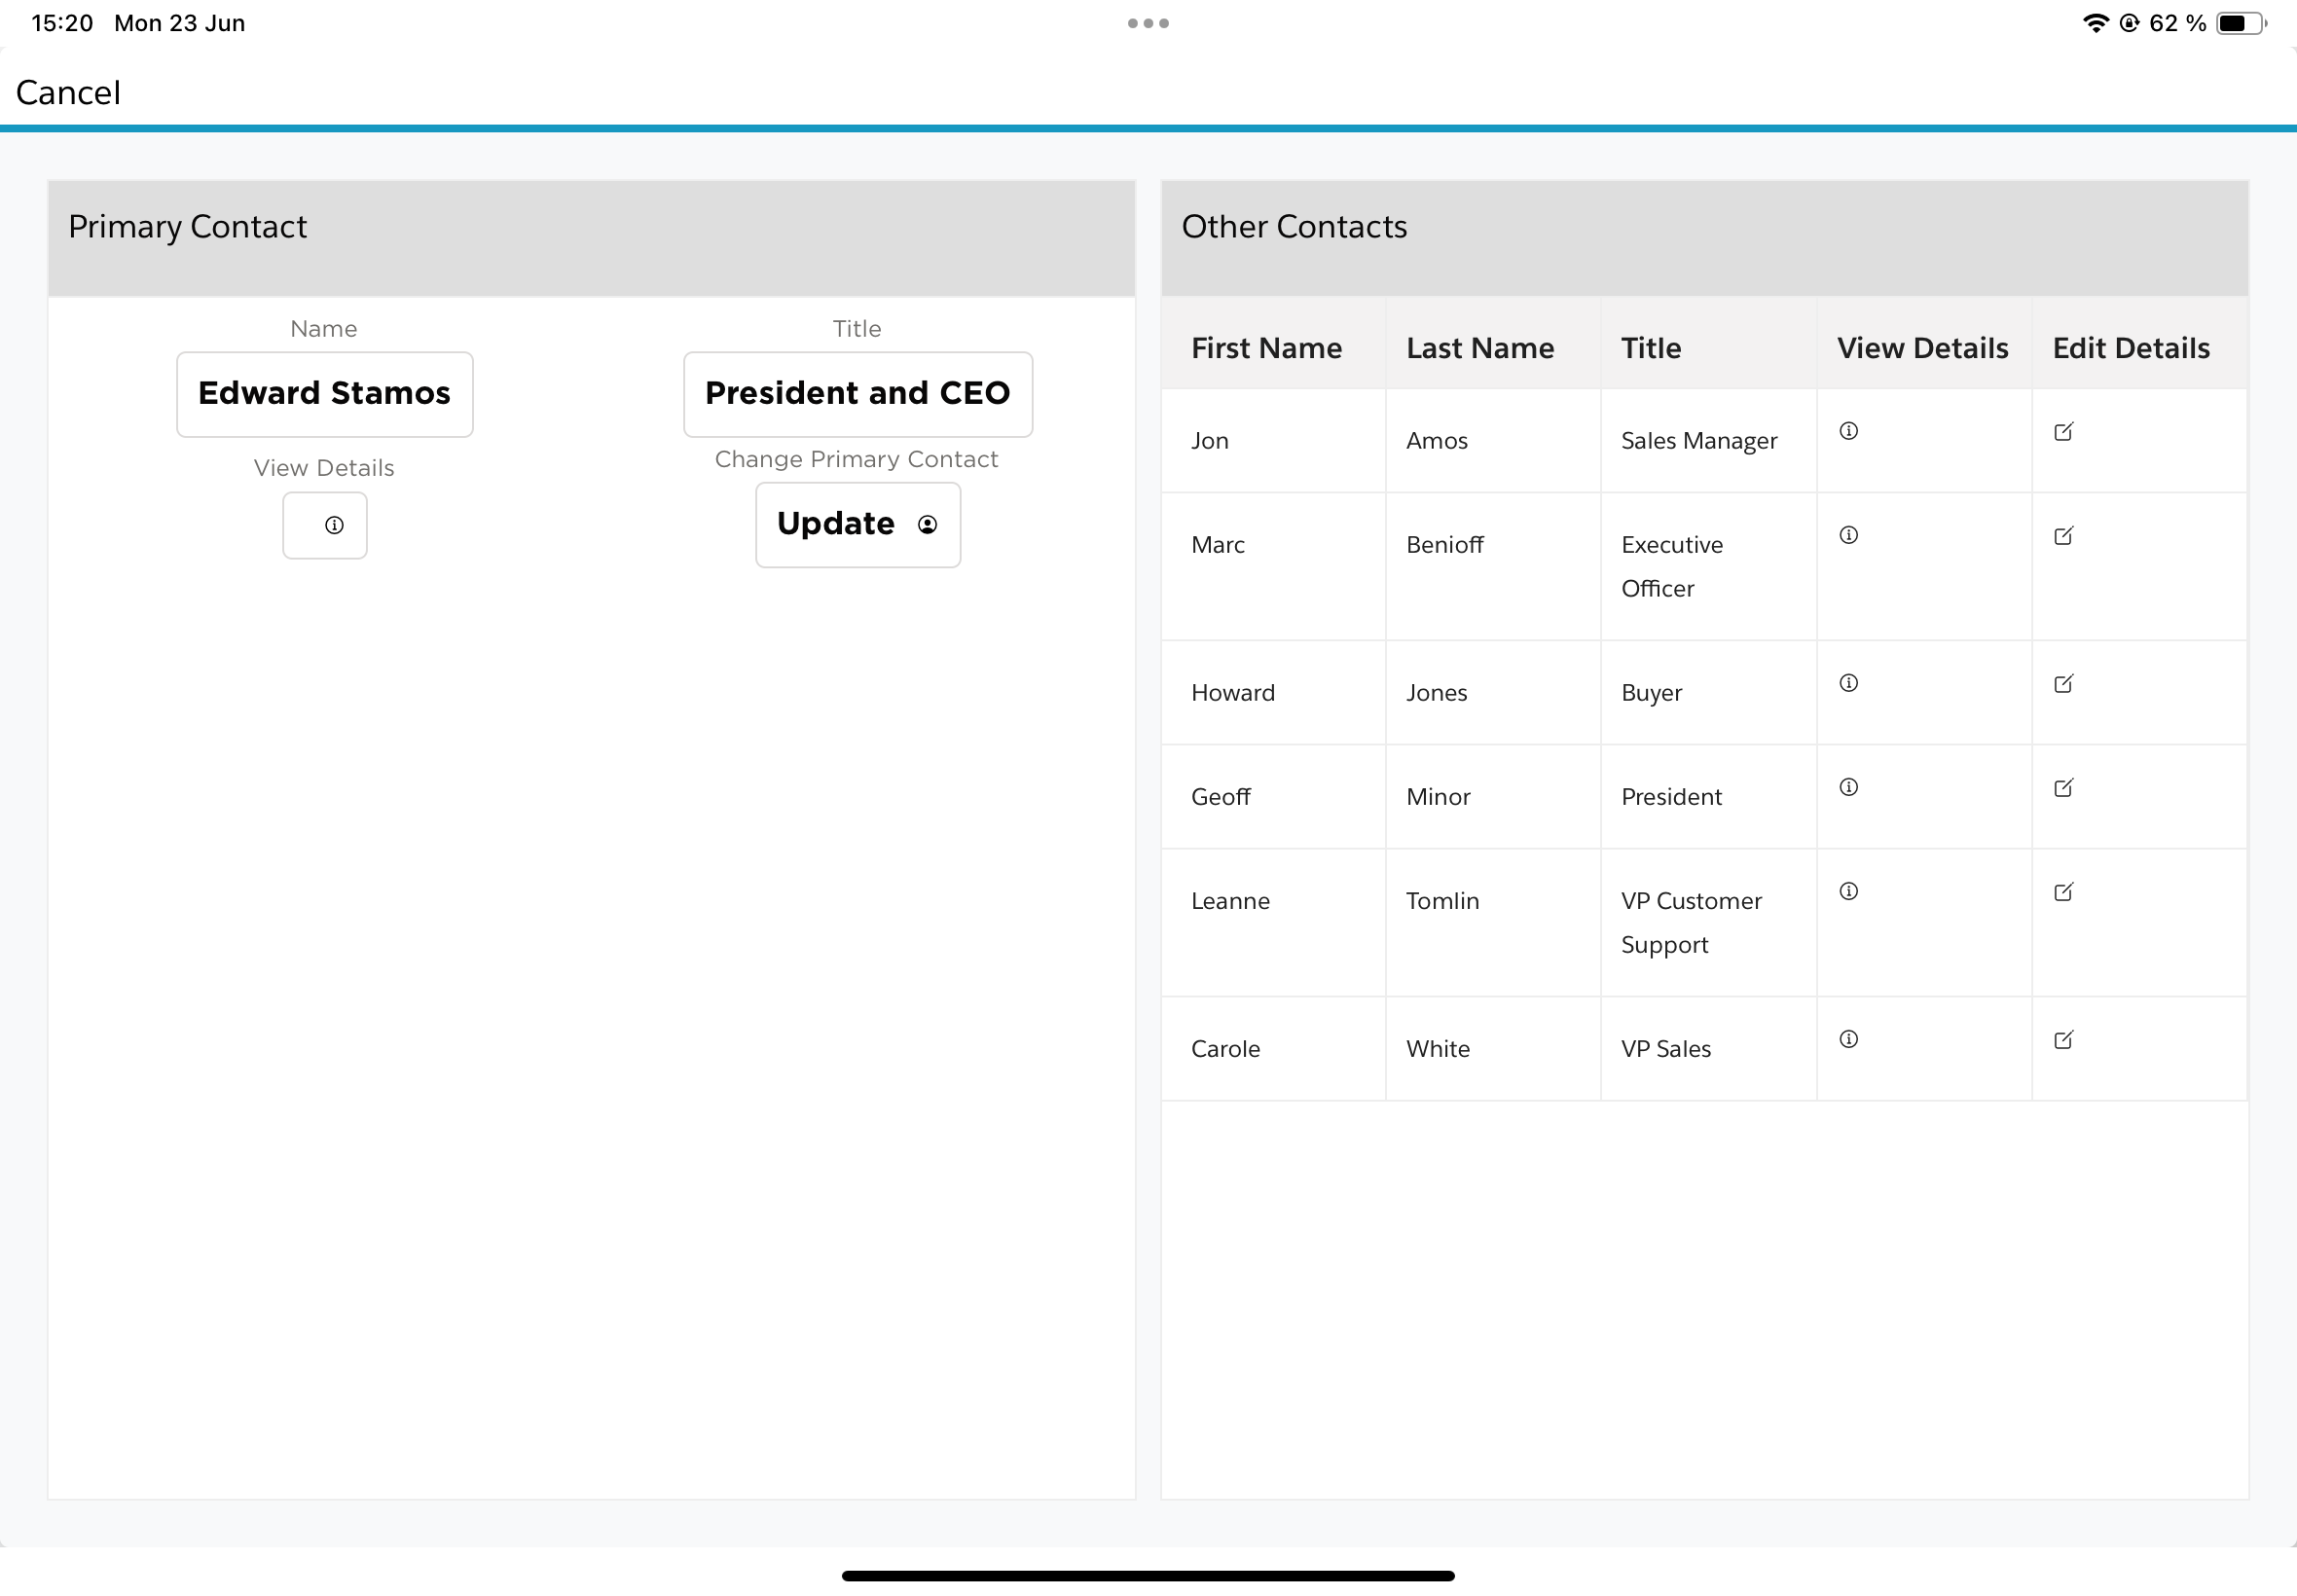2297x1596 pixels.
Task: Tap the battery indicator in status bar
Action: 2238,23
